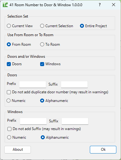The height and width of the screenshot is (160, 121).
Task: Click the question mark help icon
Action: point(100,5)
